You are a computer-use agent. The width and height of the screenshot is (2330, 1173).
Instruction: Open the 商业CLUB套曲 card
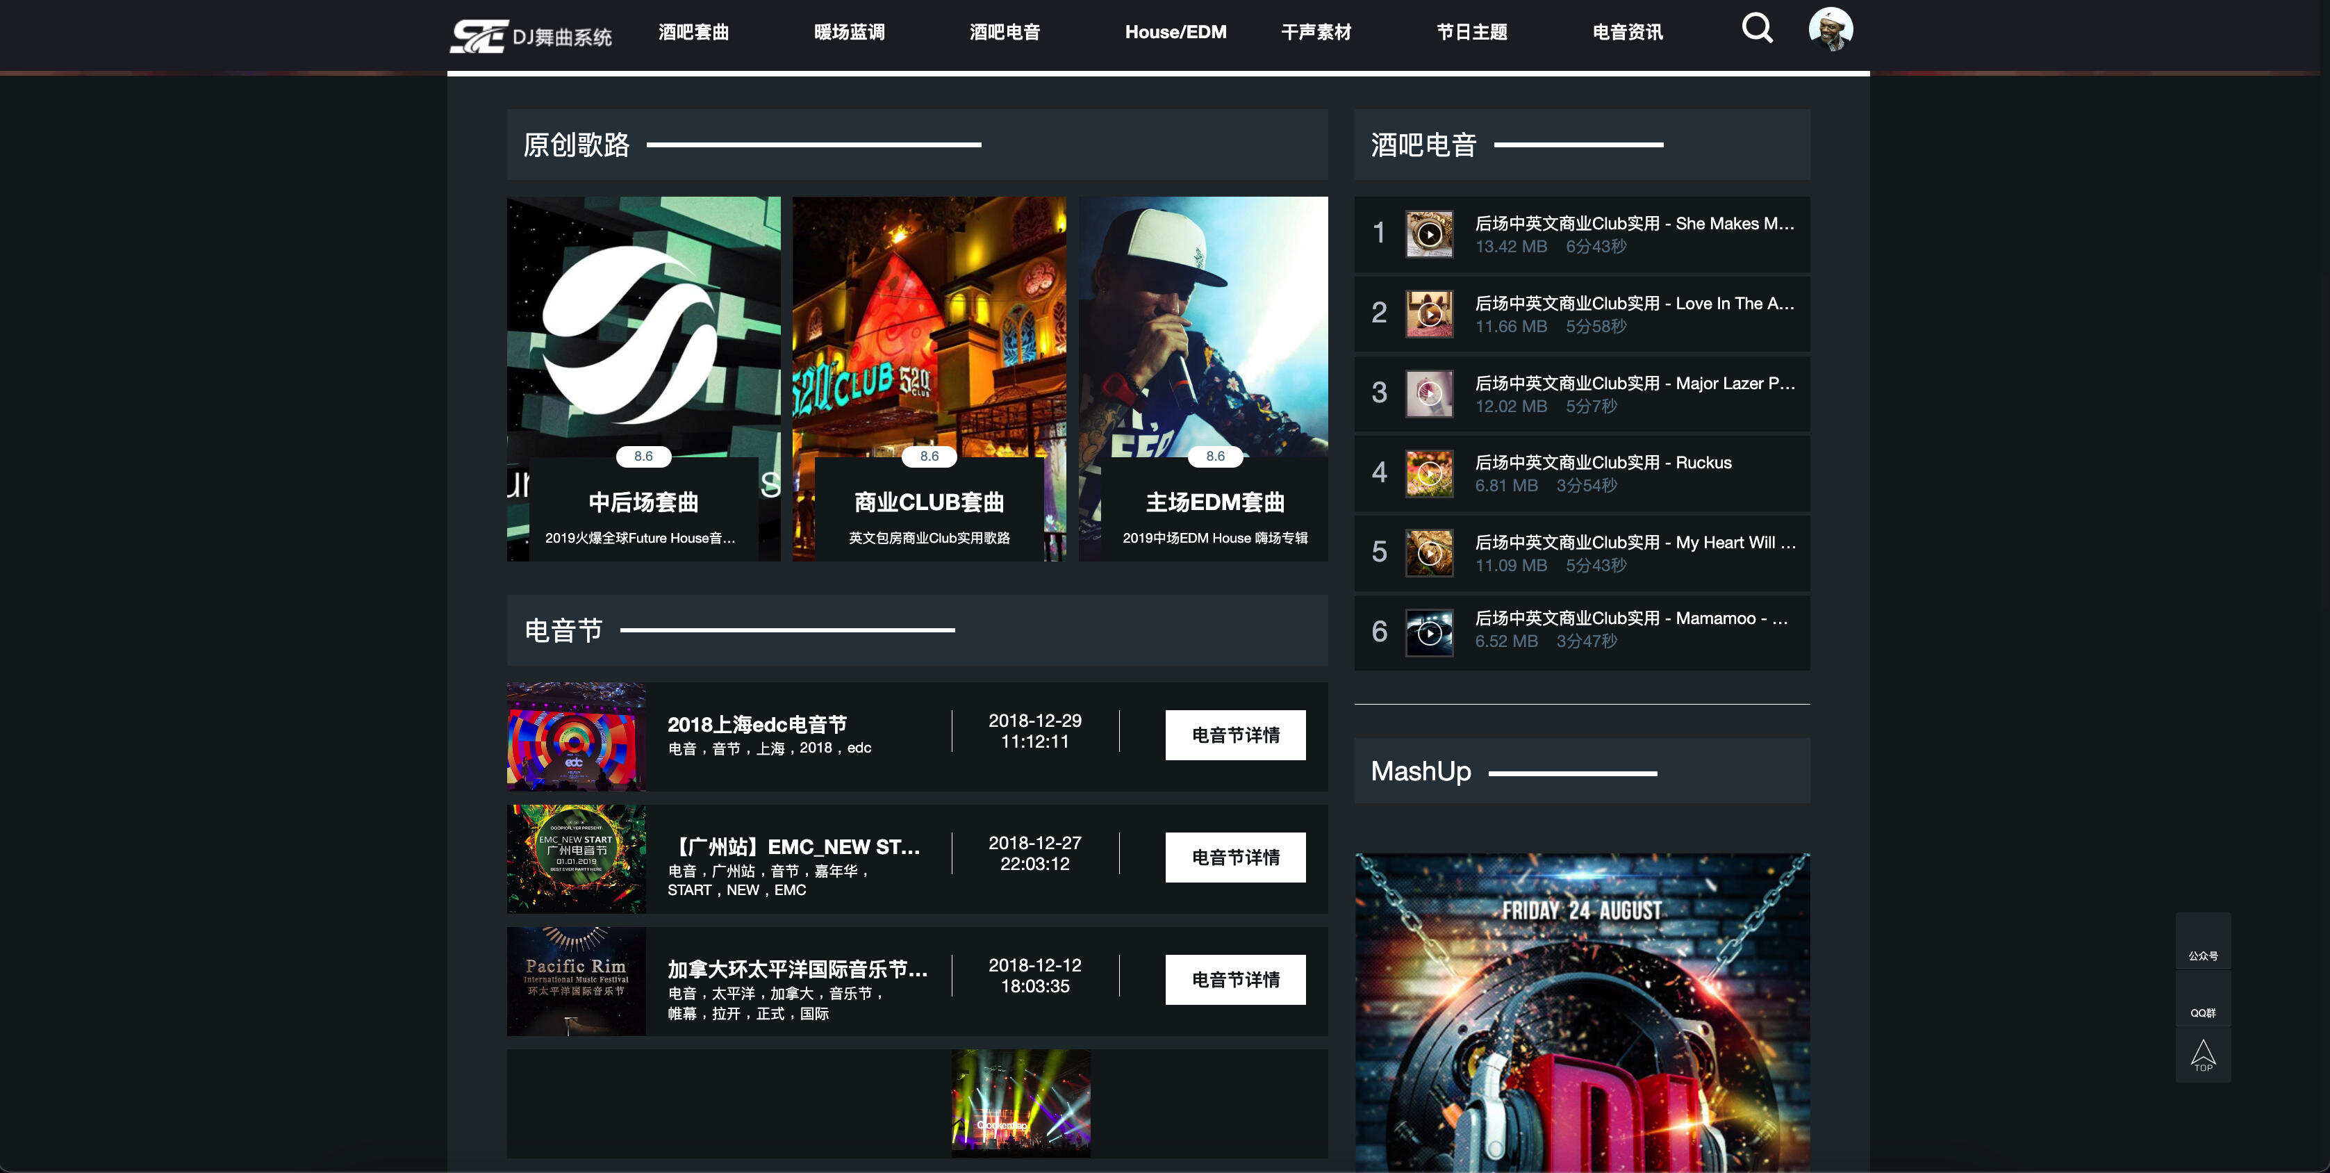[928, 380]
